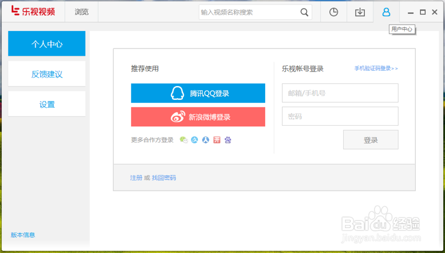
Task: Select 个人中心 in the sidebar
Action: 47,43
